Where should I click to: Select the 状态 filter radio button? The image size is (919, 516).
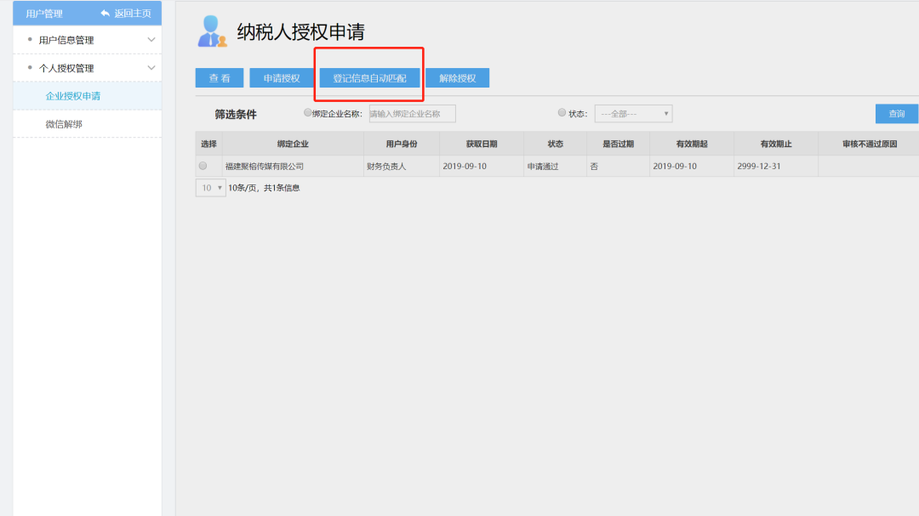tap(562, 113)
